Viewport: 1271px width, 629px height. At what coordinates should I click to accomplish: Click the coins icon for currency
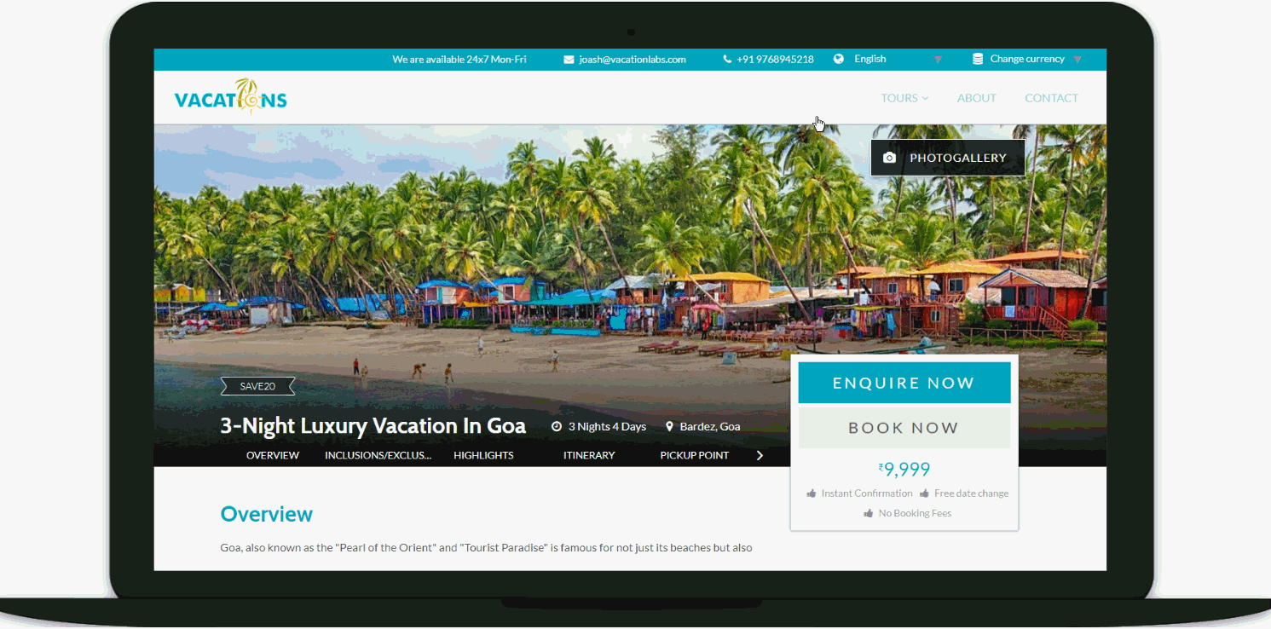pyautogui.click(x=978, y=59)
